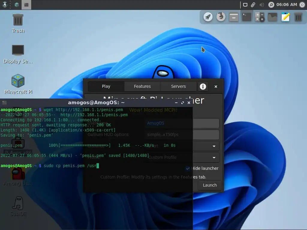Viewport: 307px width, 230px height.
Task: Click the terminal title bar menu icon
Action: [4, 103]
